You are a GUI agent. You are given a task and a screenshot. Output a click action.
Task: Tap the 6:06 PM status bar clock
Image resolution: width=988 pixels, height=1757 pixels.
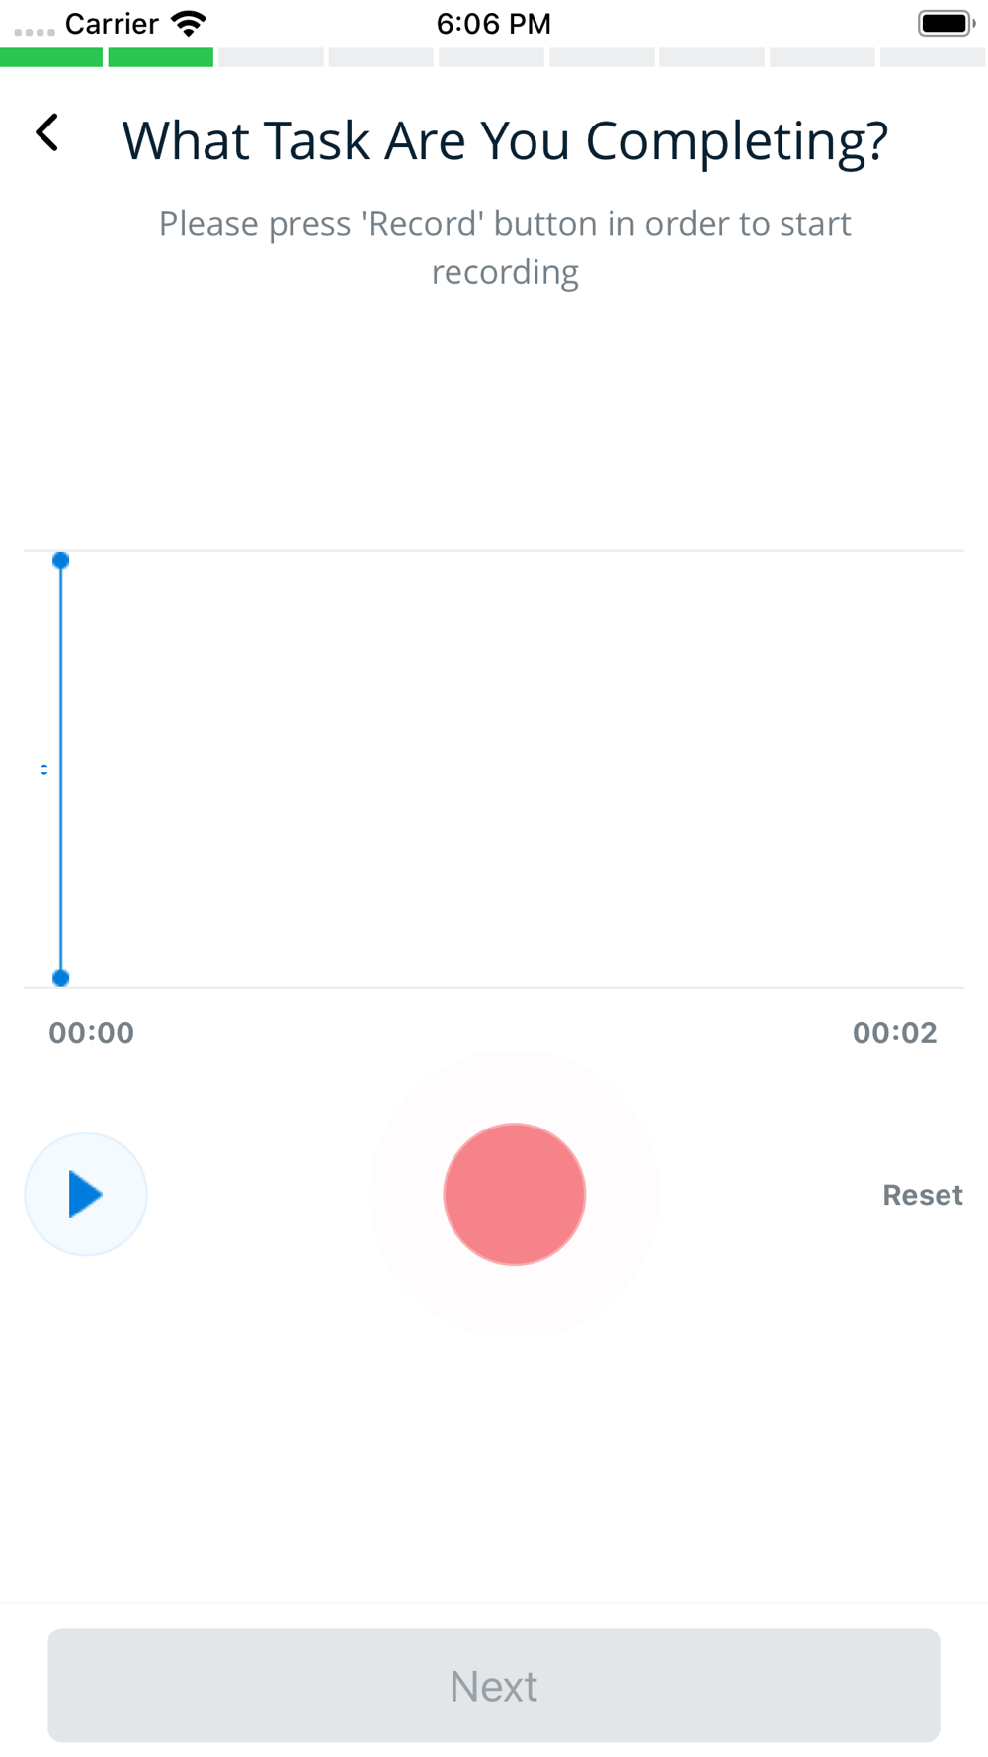(493, 23)
